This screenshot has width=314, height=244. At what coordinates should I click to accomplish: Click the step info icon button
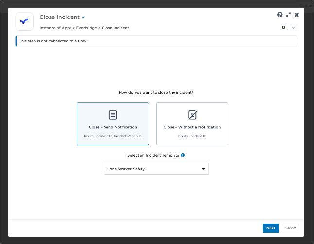point(284,28)
